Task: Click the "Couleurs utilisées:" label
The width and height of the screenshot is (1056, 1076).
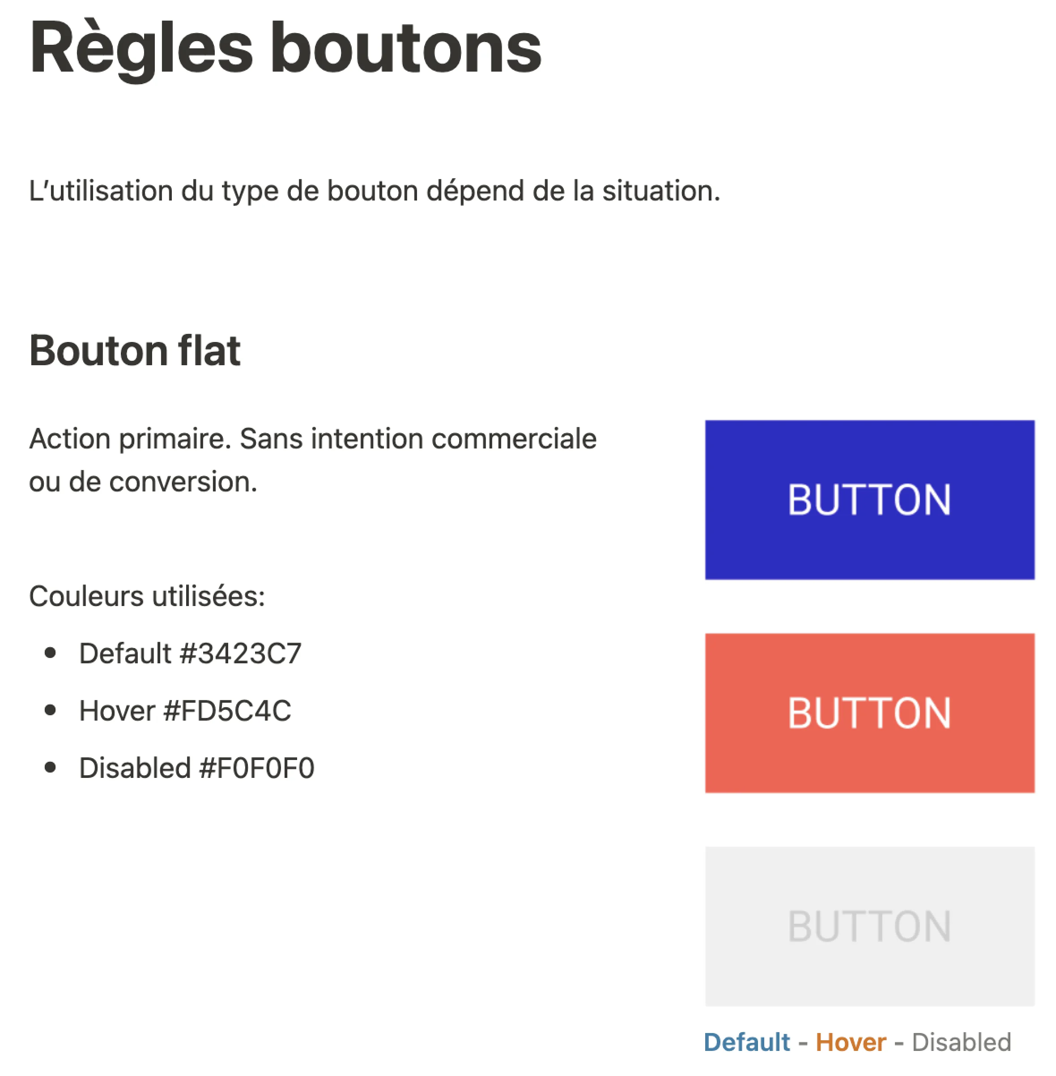Action: tap(147, 596)
